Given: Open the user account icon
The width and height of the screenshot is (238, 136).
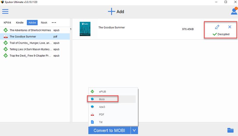Looking at the screenshot, I should 234,11.
